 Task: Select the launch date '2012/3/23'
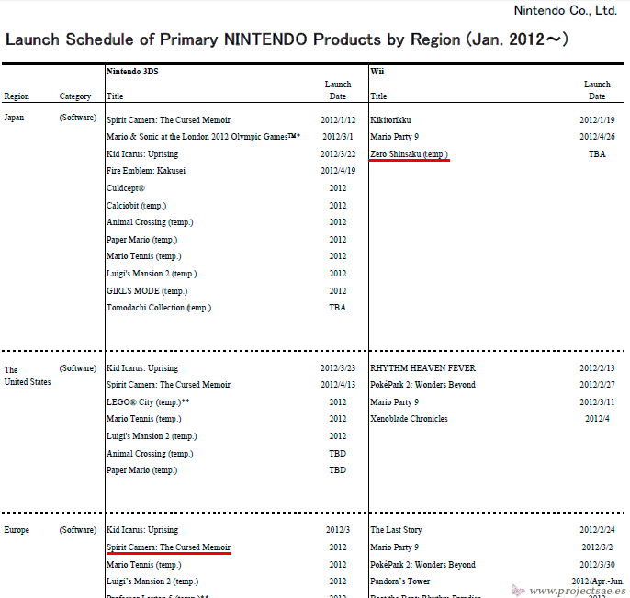click(338, 368)
